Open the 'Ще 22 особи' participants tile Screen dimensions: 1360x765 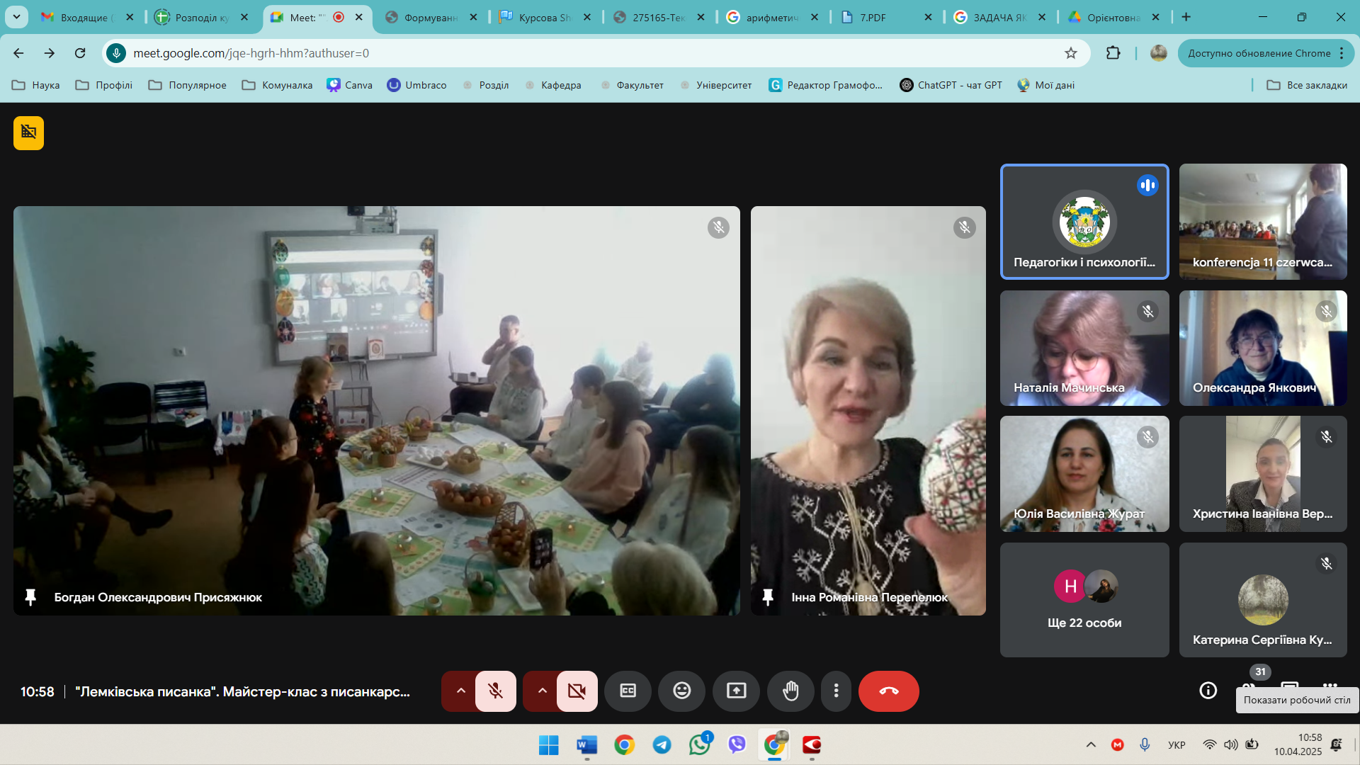coord(1084,600)
